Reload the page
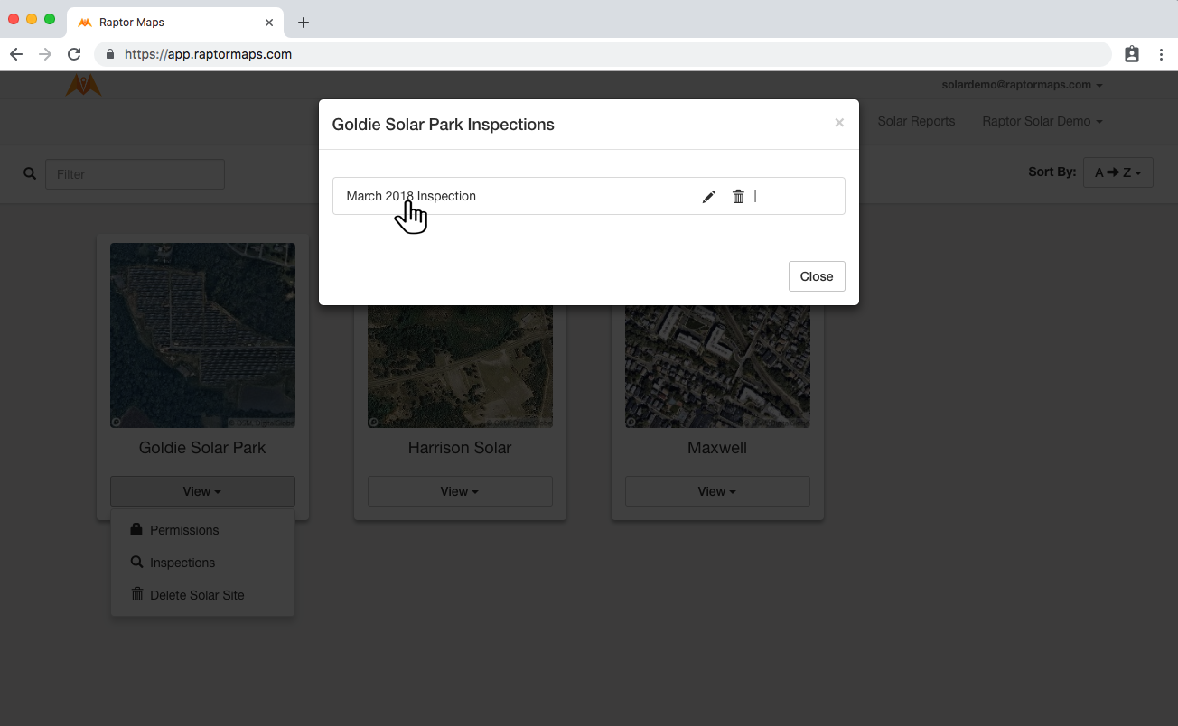1178x726 pixels. click(74, 54)
